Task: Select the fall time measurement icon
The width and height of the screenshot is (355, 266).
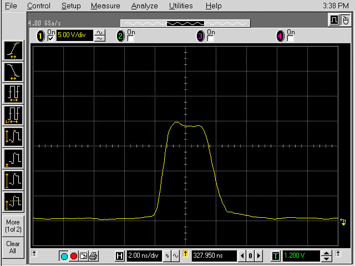Action: [x=13, y=71]
